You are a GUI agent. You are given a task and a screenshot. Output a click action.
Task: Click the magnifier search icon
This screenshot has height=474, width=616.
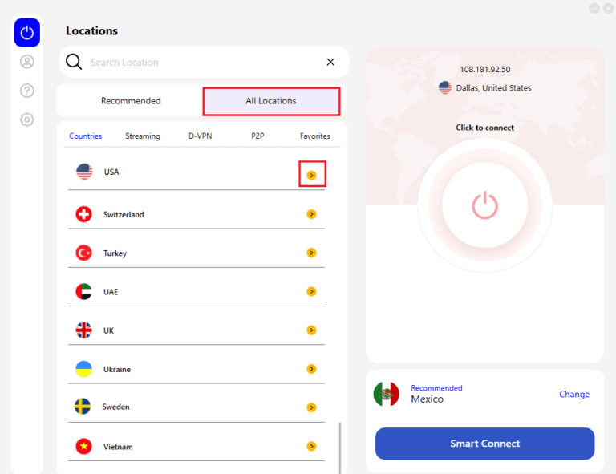(x=74, y=62)
